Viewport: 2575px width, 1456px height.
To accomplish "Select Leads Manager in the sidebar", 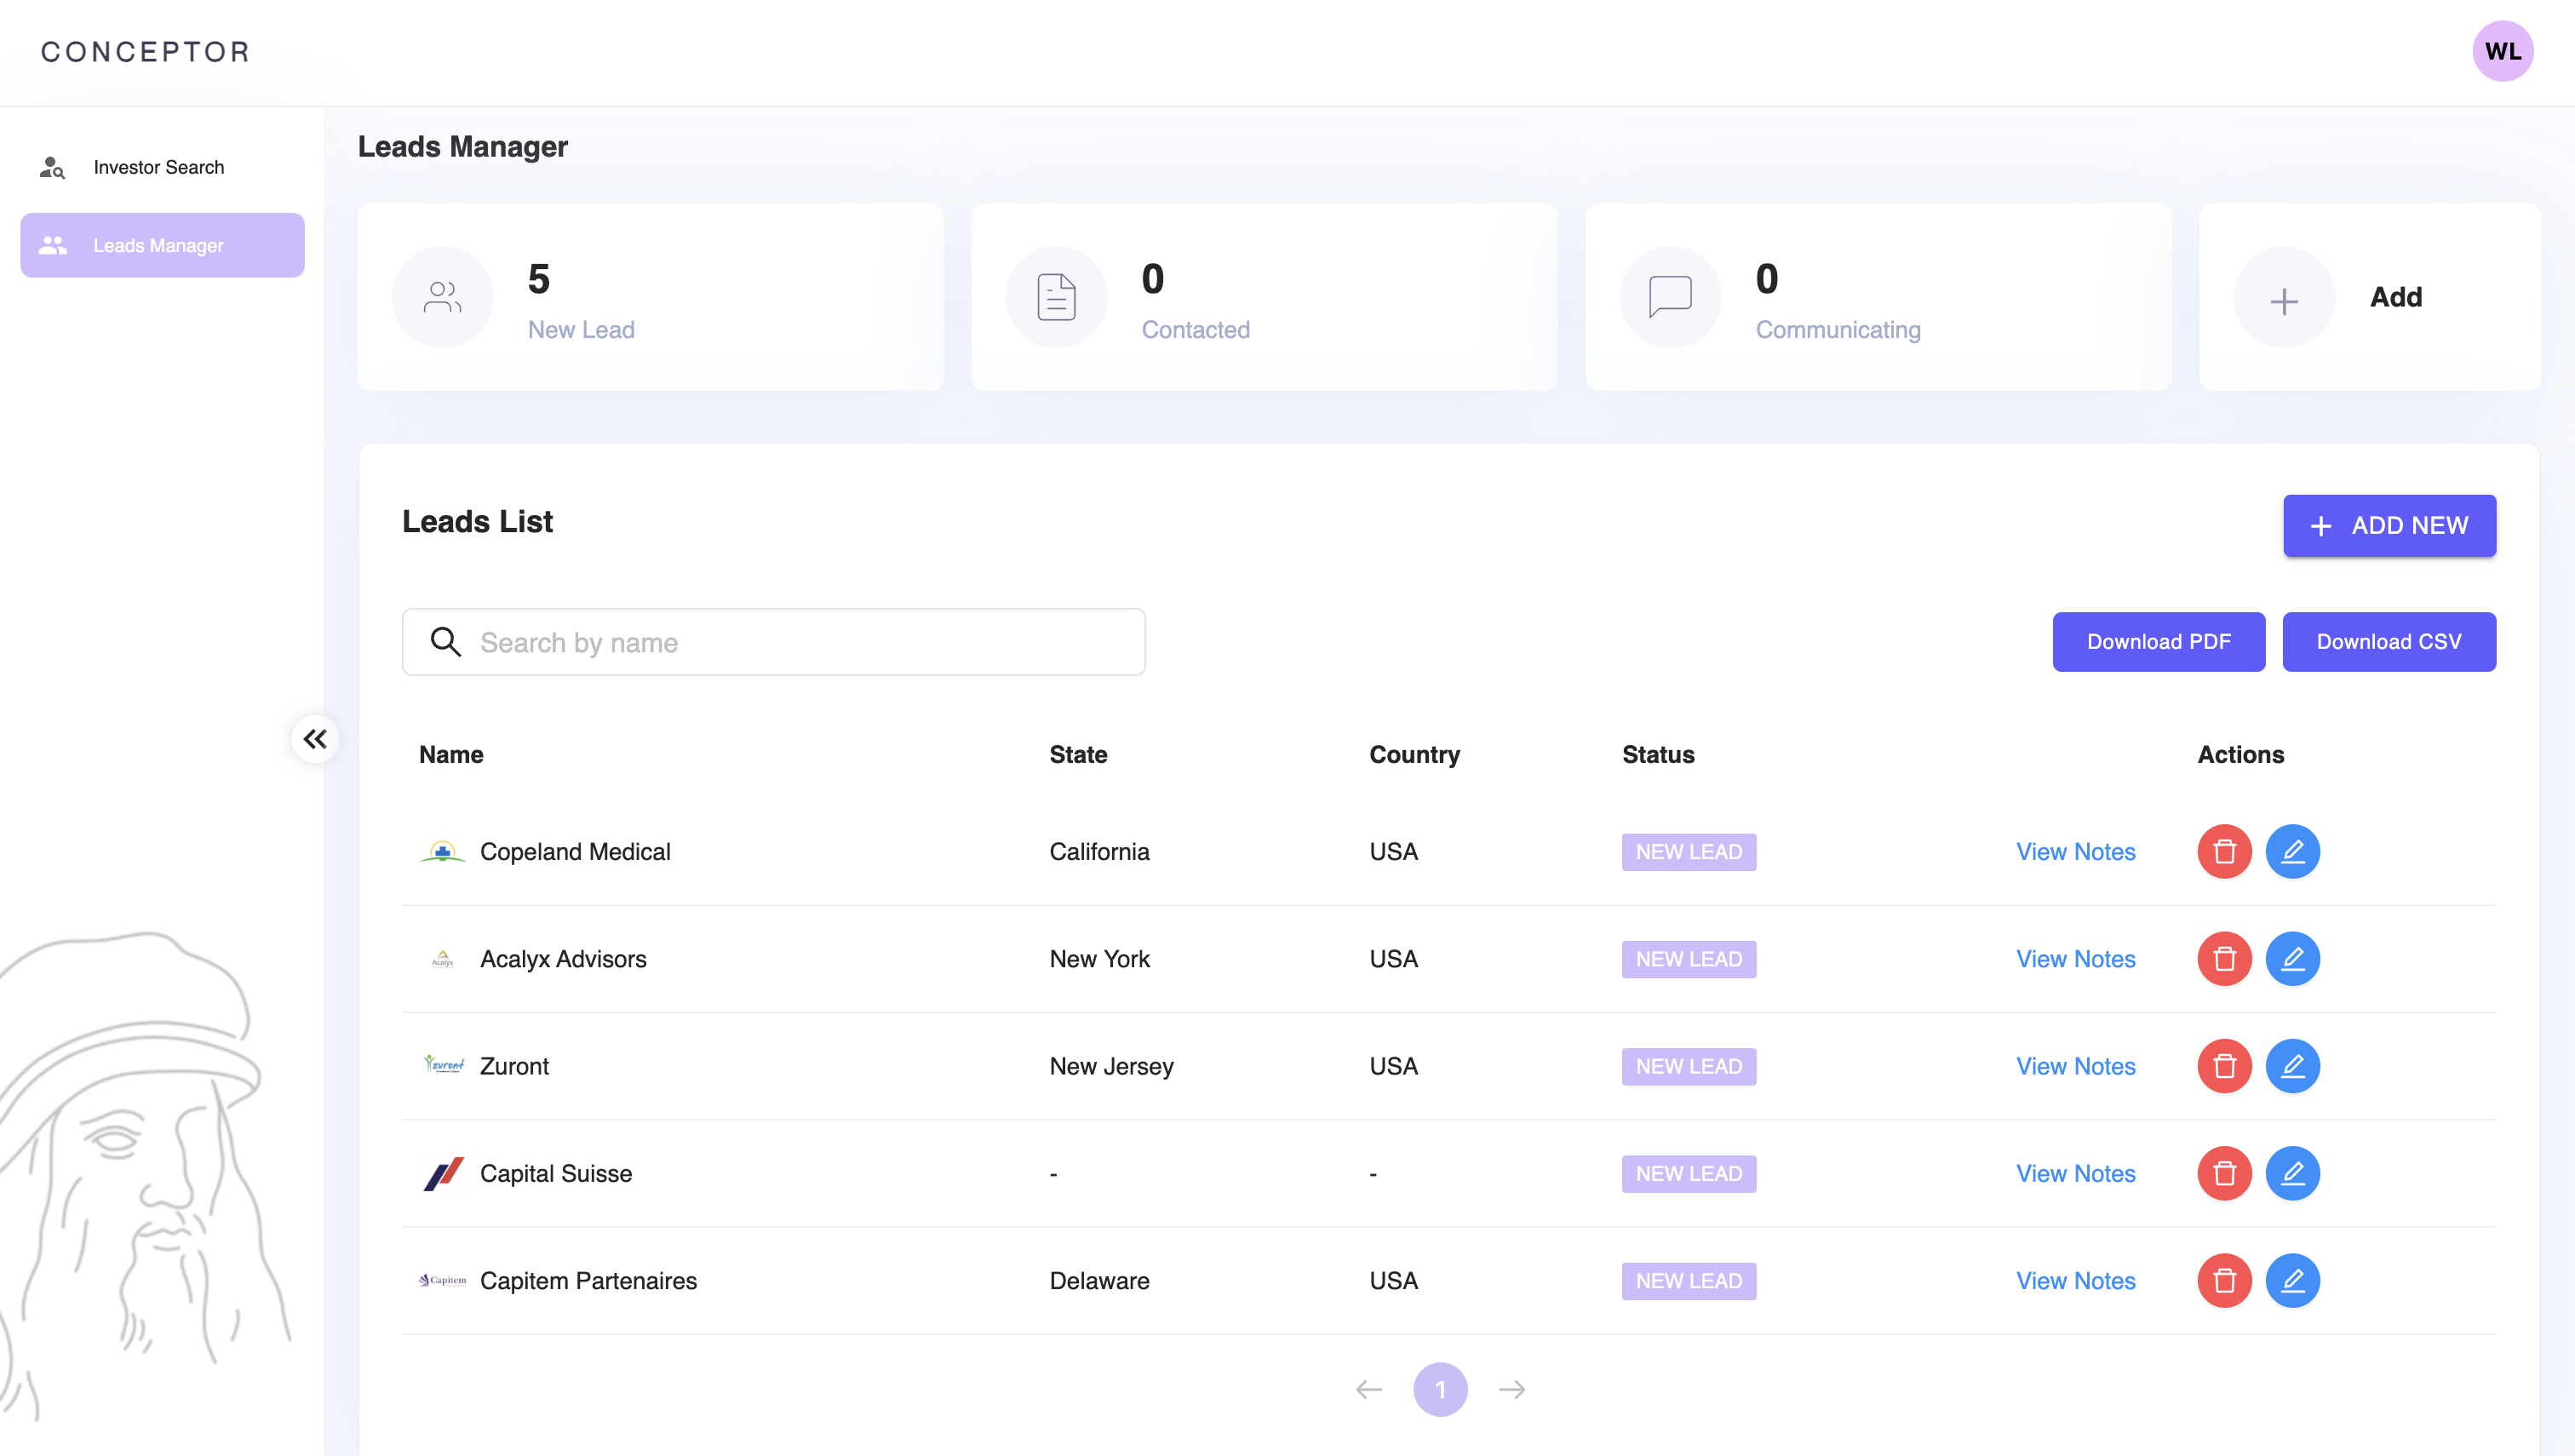I will click(x=162, y=245).
